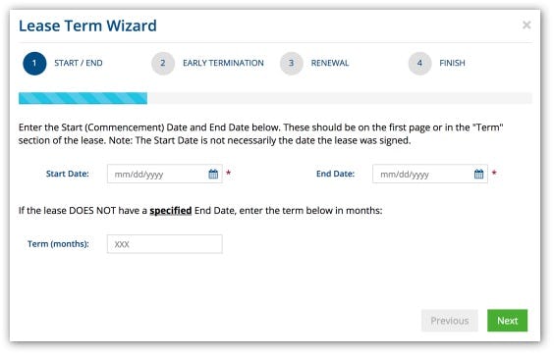Viewport: 554px width, 355px height.
Task: Go to the START / END step label
Action: coord(79,63)
